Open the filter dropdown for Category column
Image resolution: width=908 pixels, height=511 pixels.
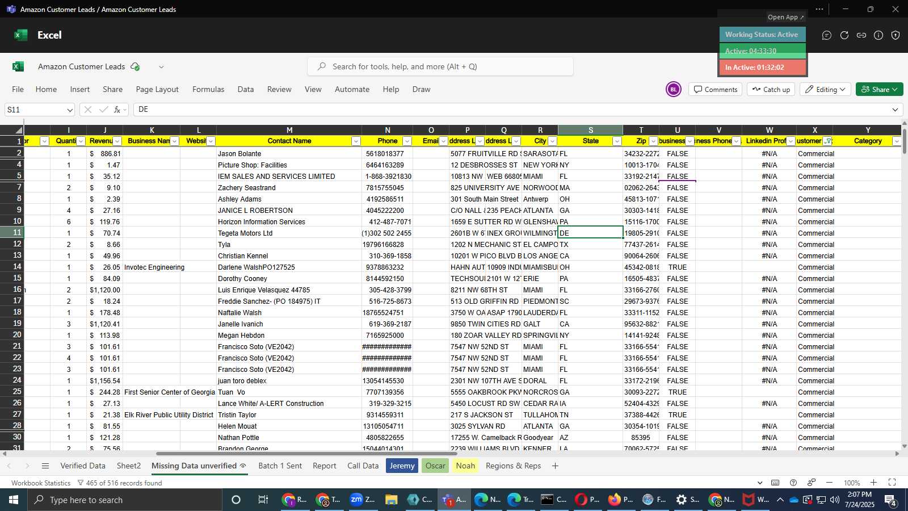tap(897, 141)
